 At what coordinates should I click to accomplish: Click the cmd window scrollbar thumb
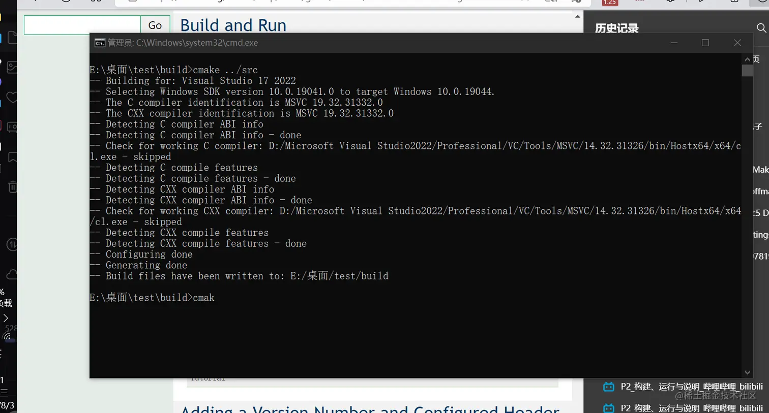click(x=747, y=71)
